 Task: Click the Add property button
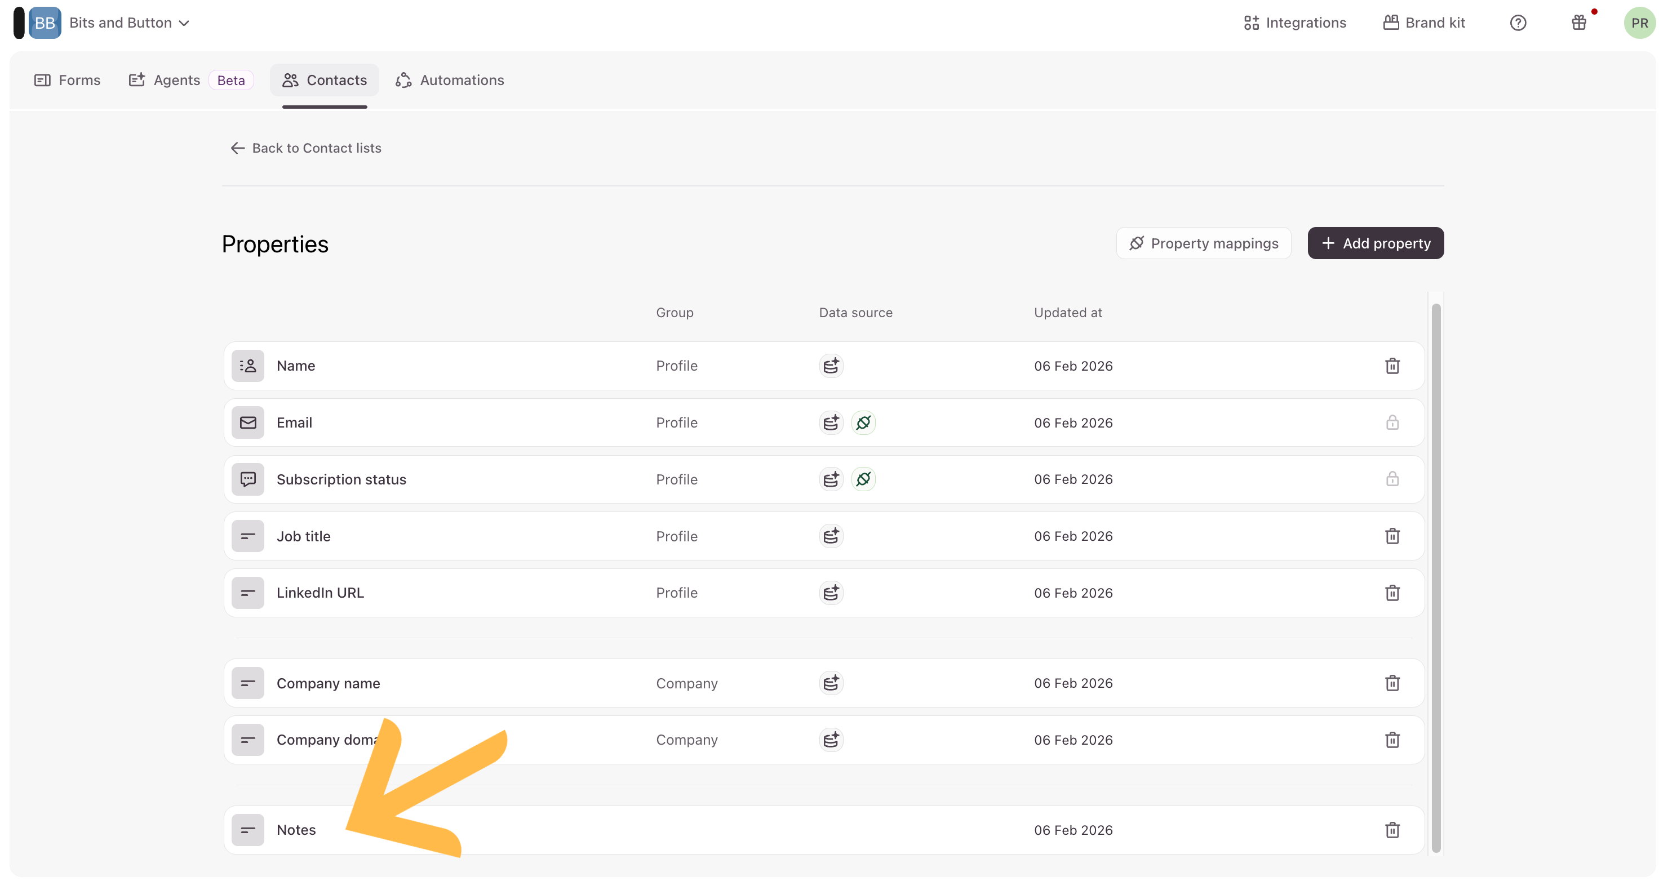(x=1376, y=243)
